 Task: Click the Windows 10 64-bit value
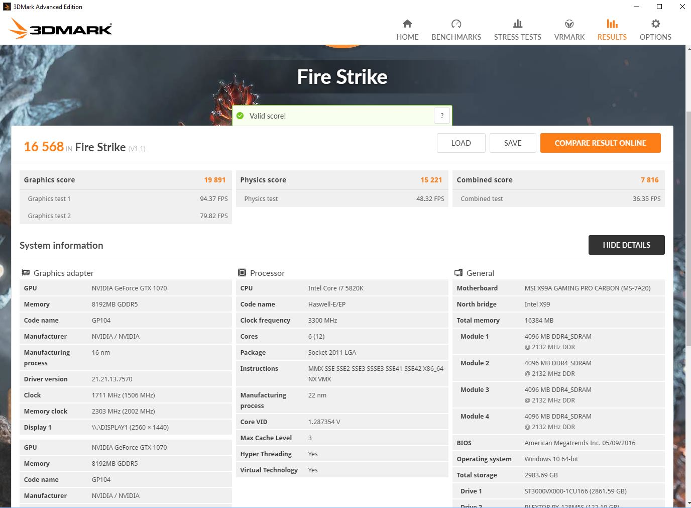tap(551, 459)
